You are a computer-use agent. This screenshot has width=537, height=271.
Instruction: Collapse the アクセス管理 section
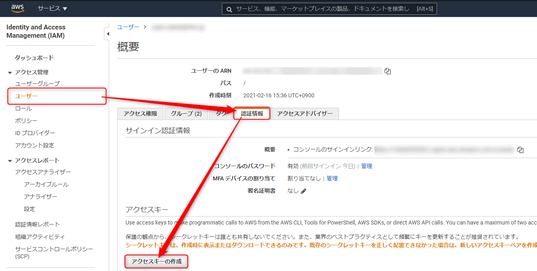(10, 73)
